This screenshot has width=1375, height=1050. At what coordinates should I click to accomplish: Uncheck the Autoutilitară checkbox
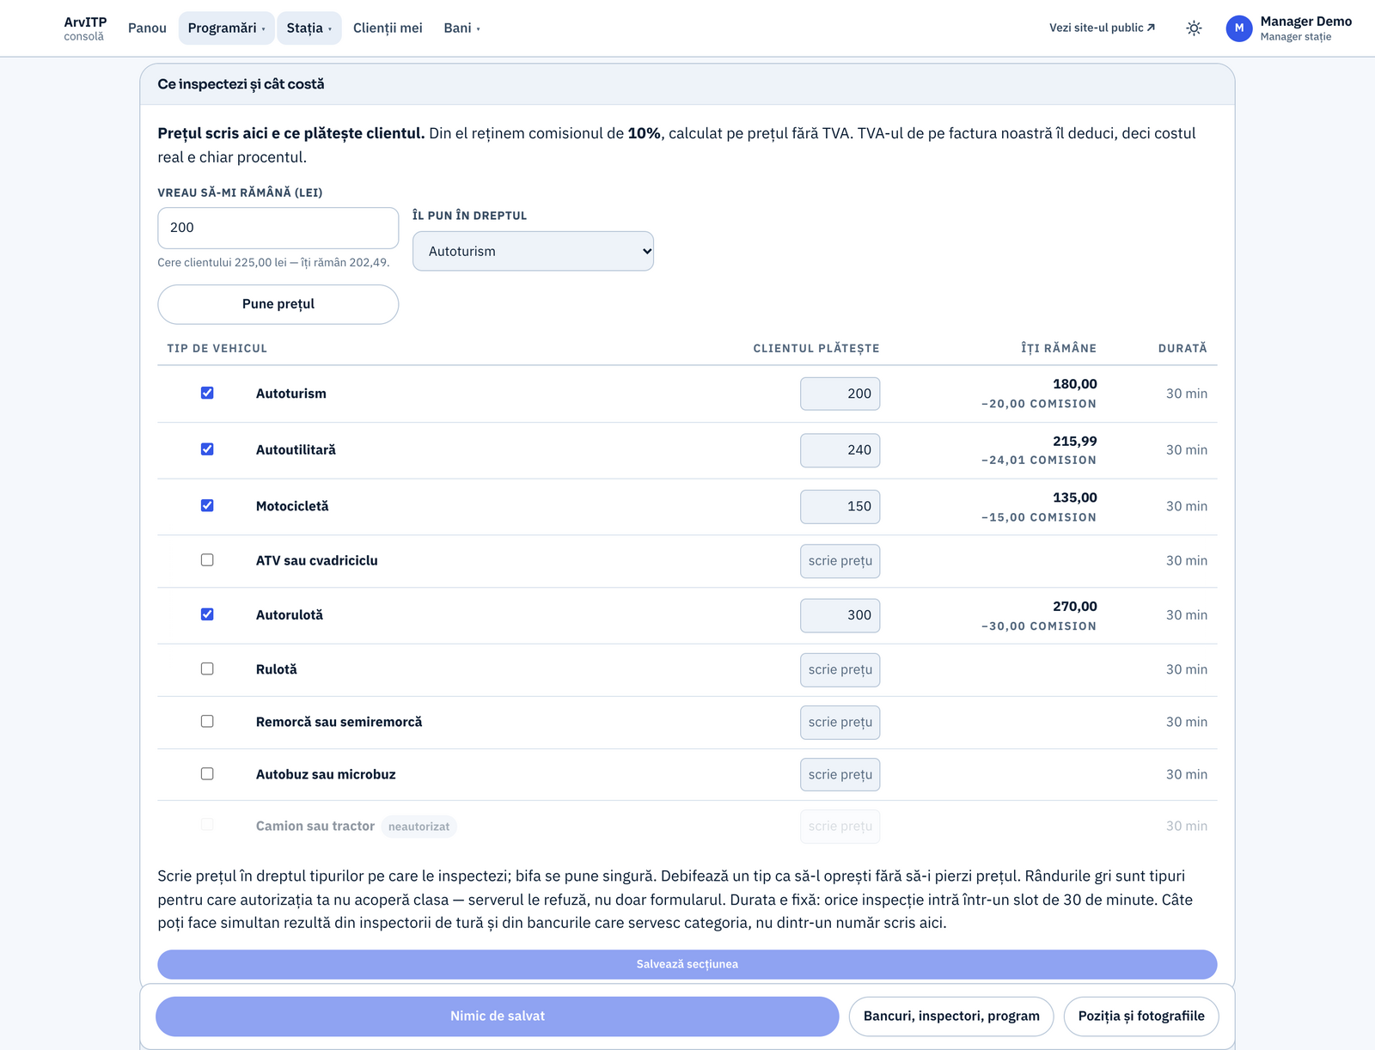coord(207,449)
